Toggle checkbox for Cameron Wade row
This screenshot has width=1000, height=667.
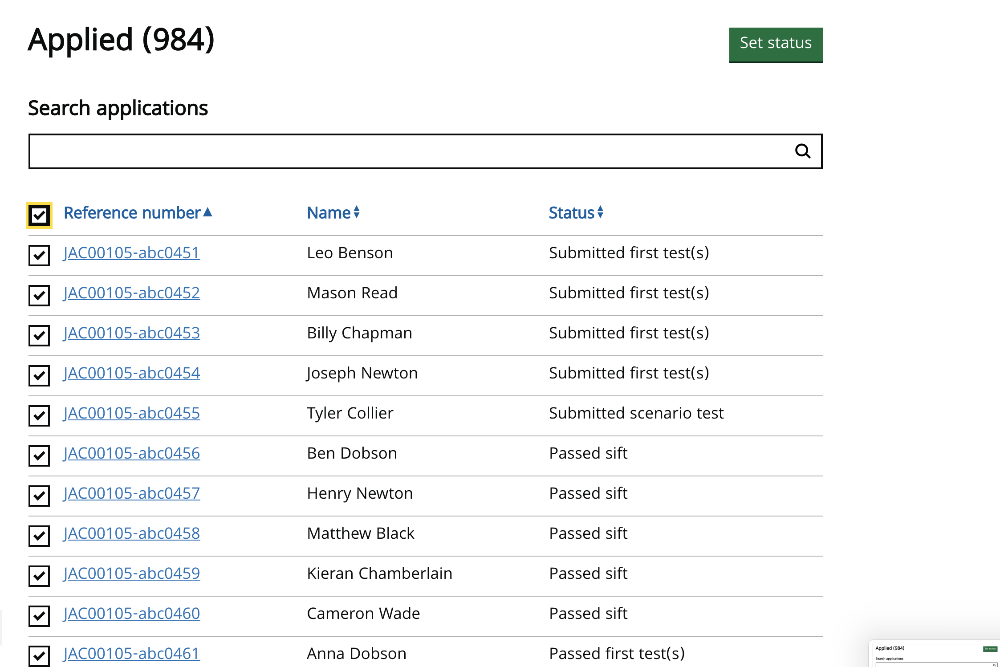pos(39,616)
